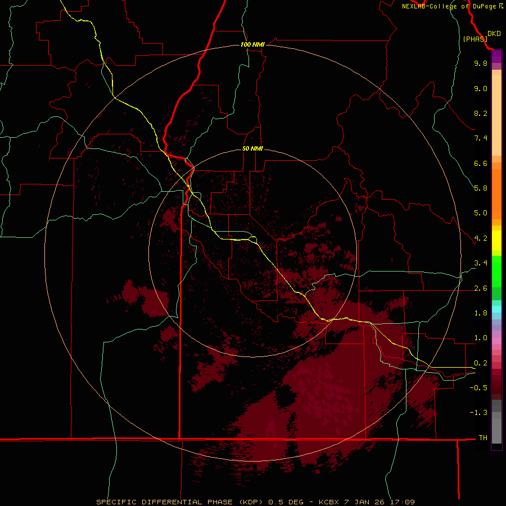
Task: Select the 3.4 legend value
Action: coord(481,263)
